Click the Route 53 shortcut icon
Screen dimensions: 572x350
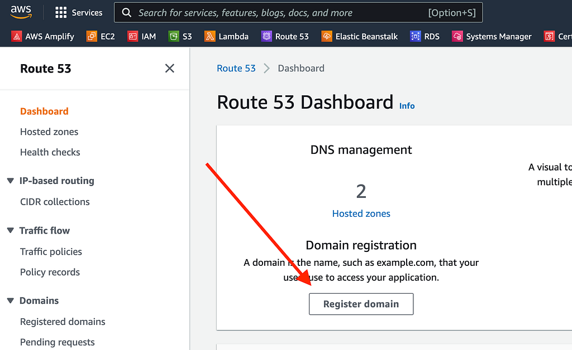point(266,36)
